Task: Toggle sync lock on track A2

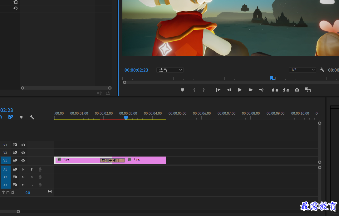Action: click(x=15, y=177)
